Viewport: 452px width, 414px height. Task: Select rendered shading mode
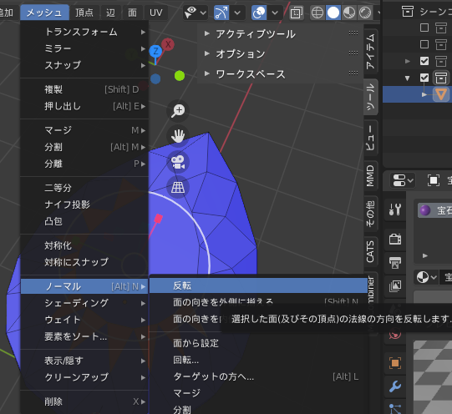click(x=365, y=13)
